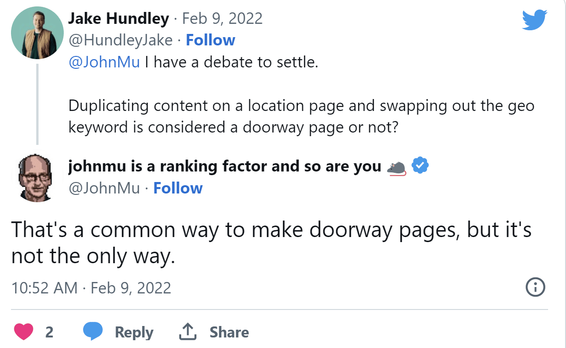The image size is (566, 348).
Task: Click the Reply text label
Action: (134, 332)
